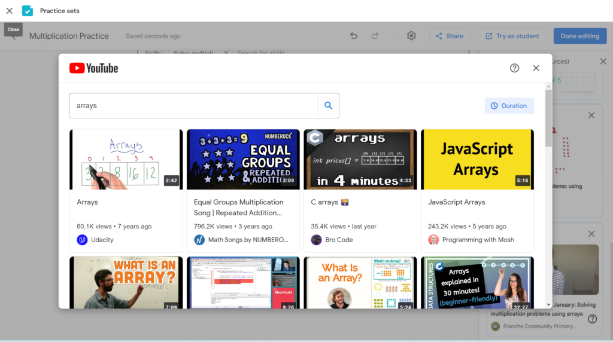Click the Practice sets close X icon
This screenshot has width=613, height=342.
click(x=10, y=11)
